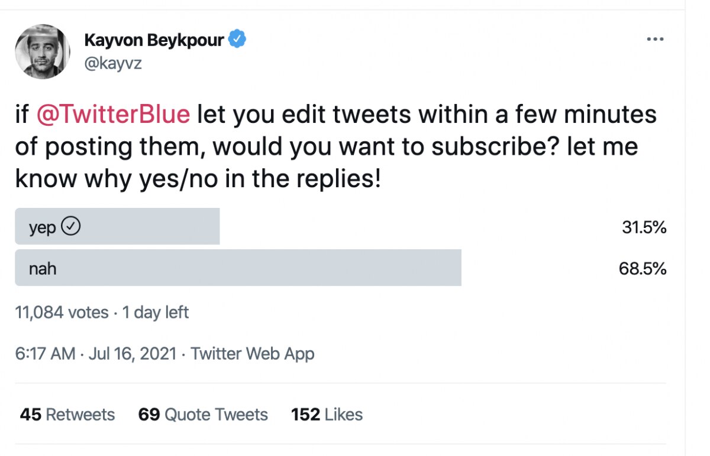This screenshot has height=456, width=710.
Task: Click the 6:17 AM time
Action: [45, 354]
